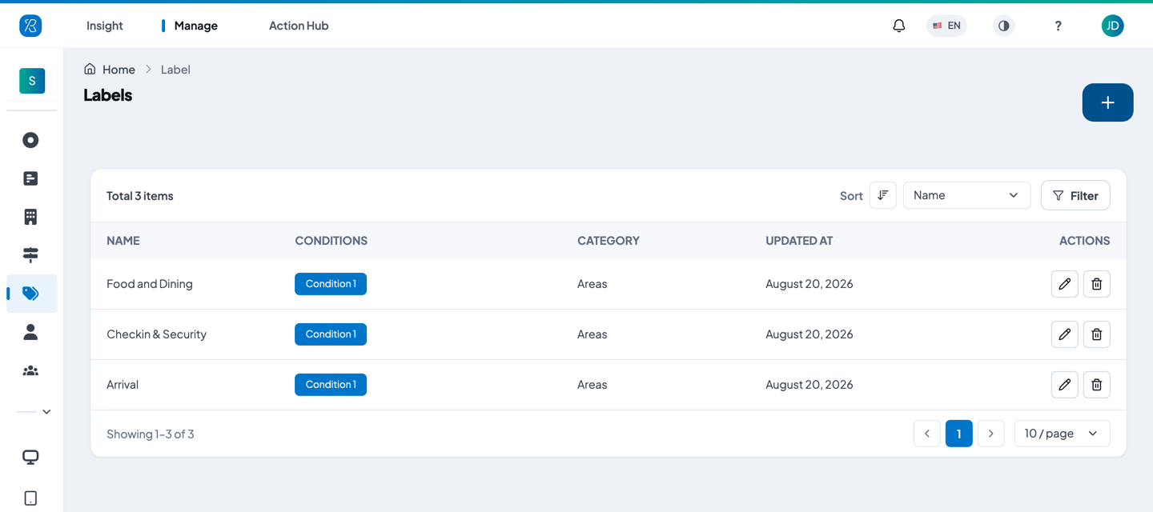
Task: Switch to the Action Hub tab
Action: [x=299, y=26]
